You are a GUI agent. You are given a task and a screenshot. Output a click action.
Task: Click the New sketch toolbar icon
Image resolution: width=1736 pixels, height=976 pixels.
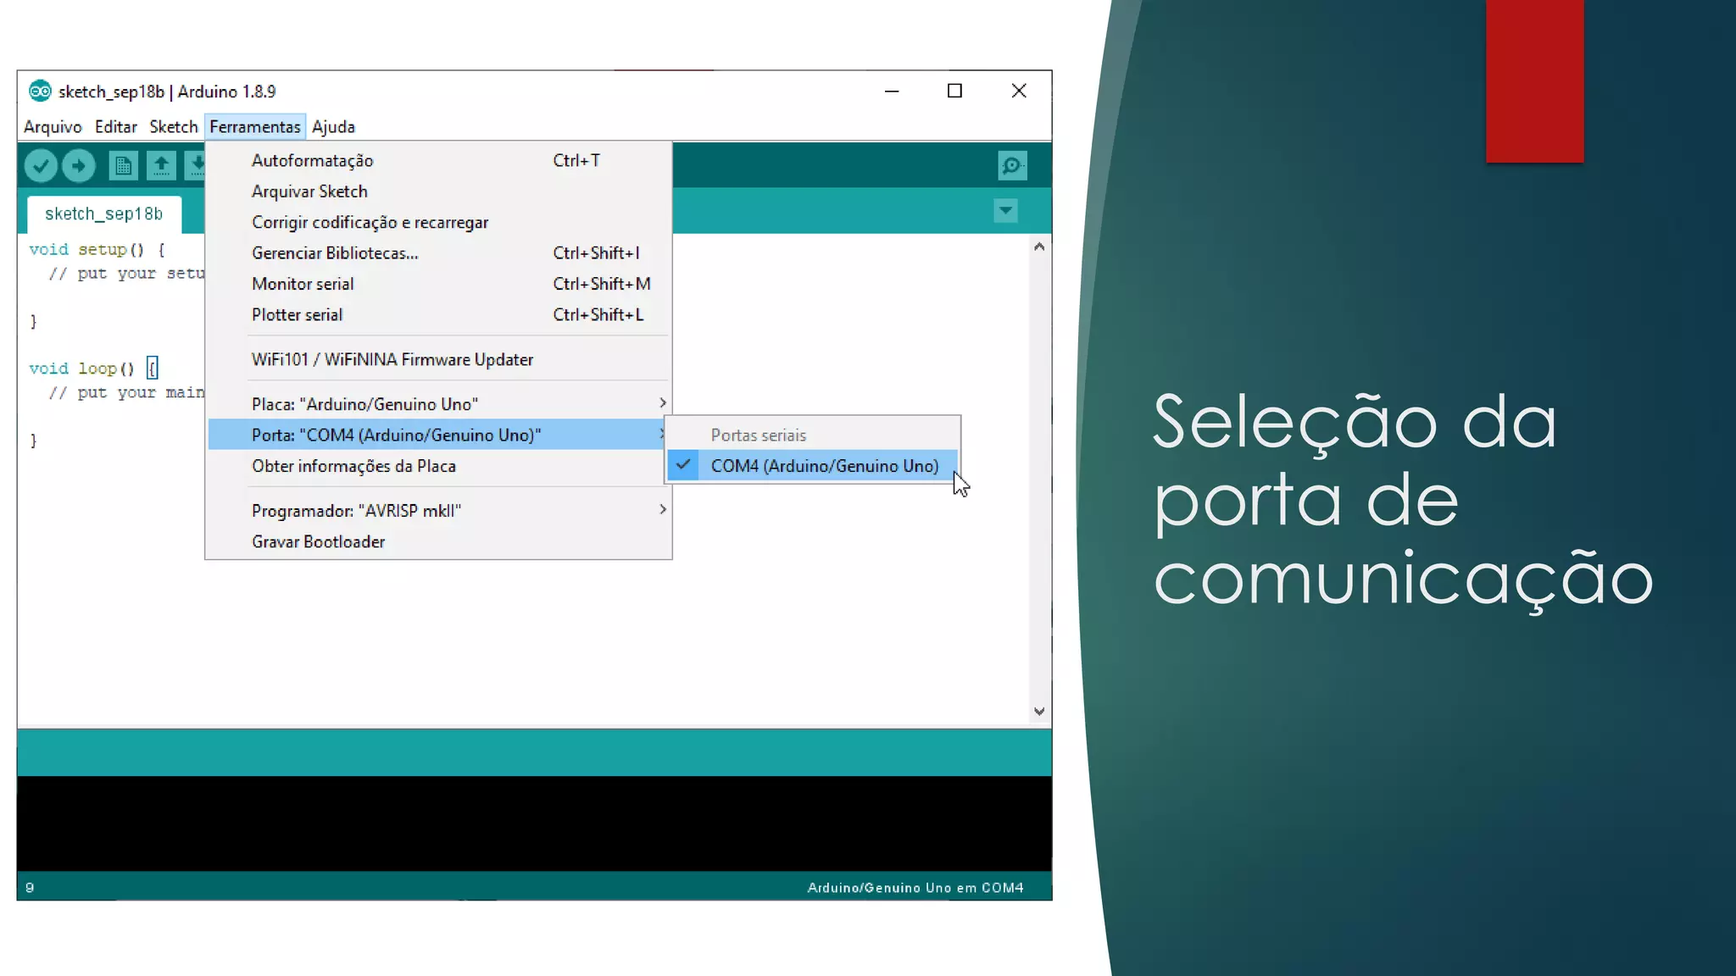click(123, 165)
